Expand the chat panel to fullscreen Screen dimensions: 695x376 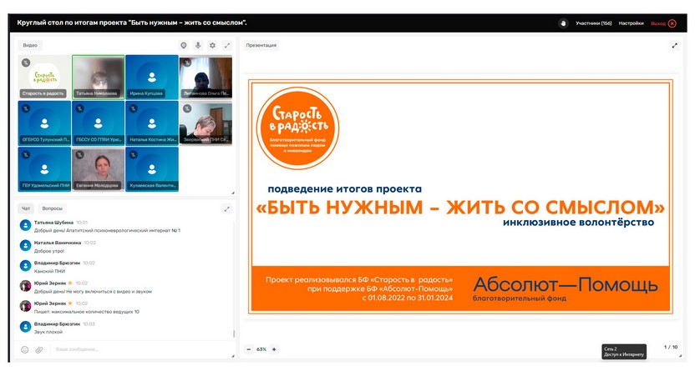click(226, 208)
